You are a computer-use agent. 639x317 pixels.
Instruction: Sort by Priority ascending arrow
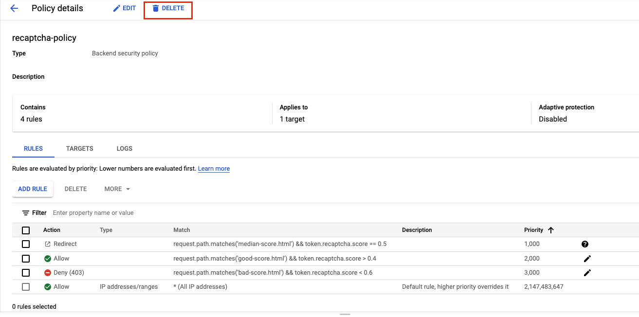[x=551, y=230]
